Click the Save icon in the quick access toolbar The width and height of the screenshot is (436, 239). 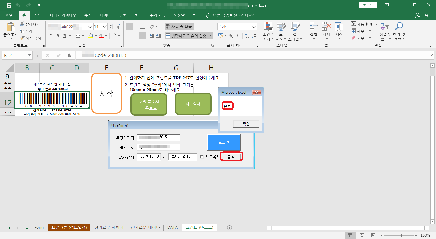coord(9,5)
